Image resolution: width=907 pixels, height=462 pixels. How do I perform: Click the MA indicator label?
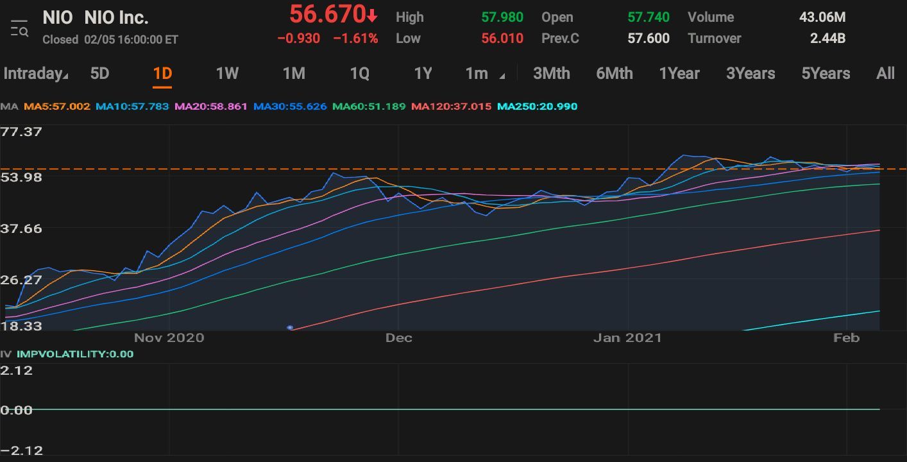pyautogui.click(x=9, y=107)
